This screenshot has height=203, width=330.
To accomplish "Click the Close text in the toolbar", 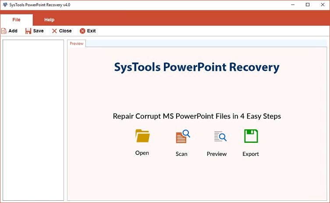I will click(65, 31).
